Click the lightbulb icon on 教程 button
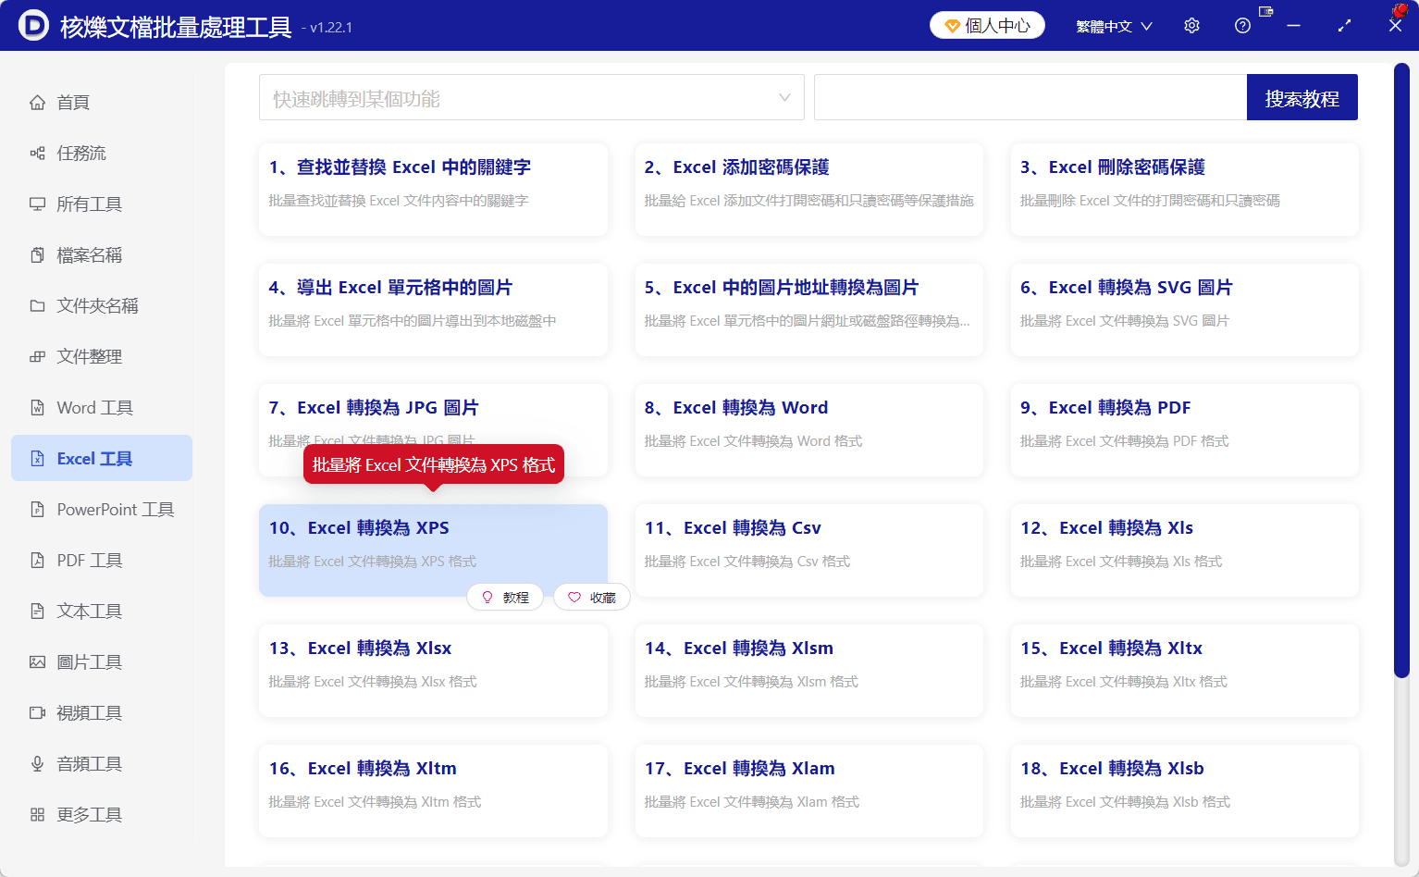 pos(487,598)
